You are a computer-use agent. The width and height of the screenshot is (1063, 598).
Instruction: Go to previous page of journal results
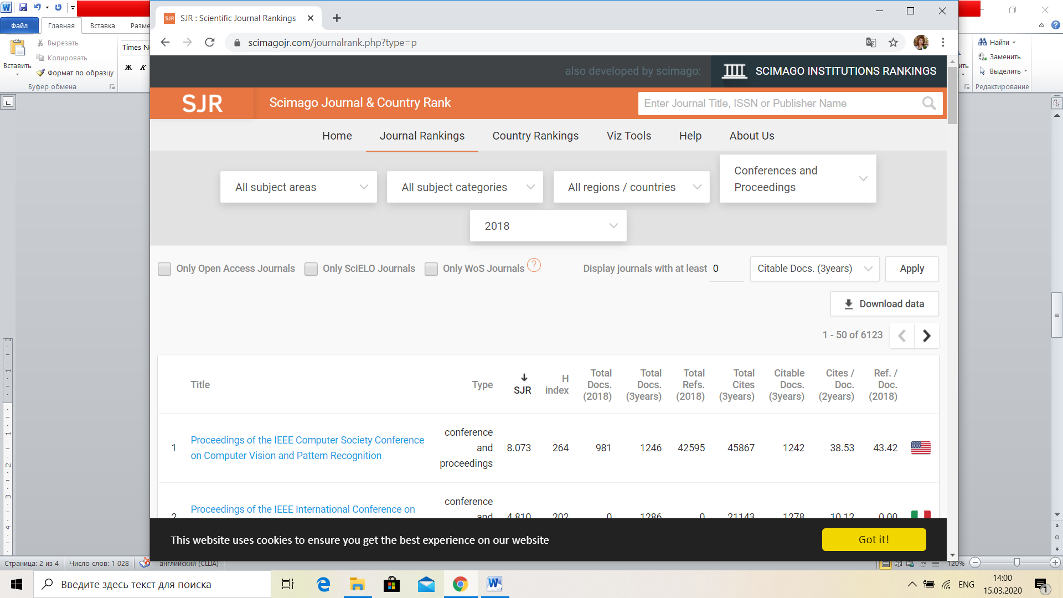click(902, 336)
